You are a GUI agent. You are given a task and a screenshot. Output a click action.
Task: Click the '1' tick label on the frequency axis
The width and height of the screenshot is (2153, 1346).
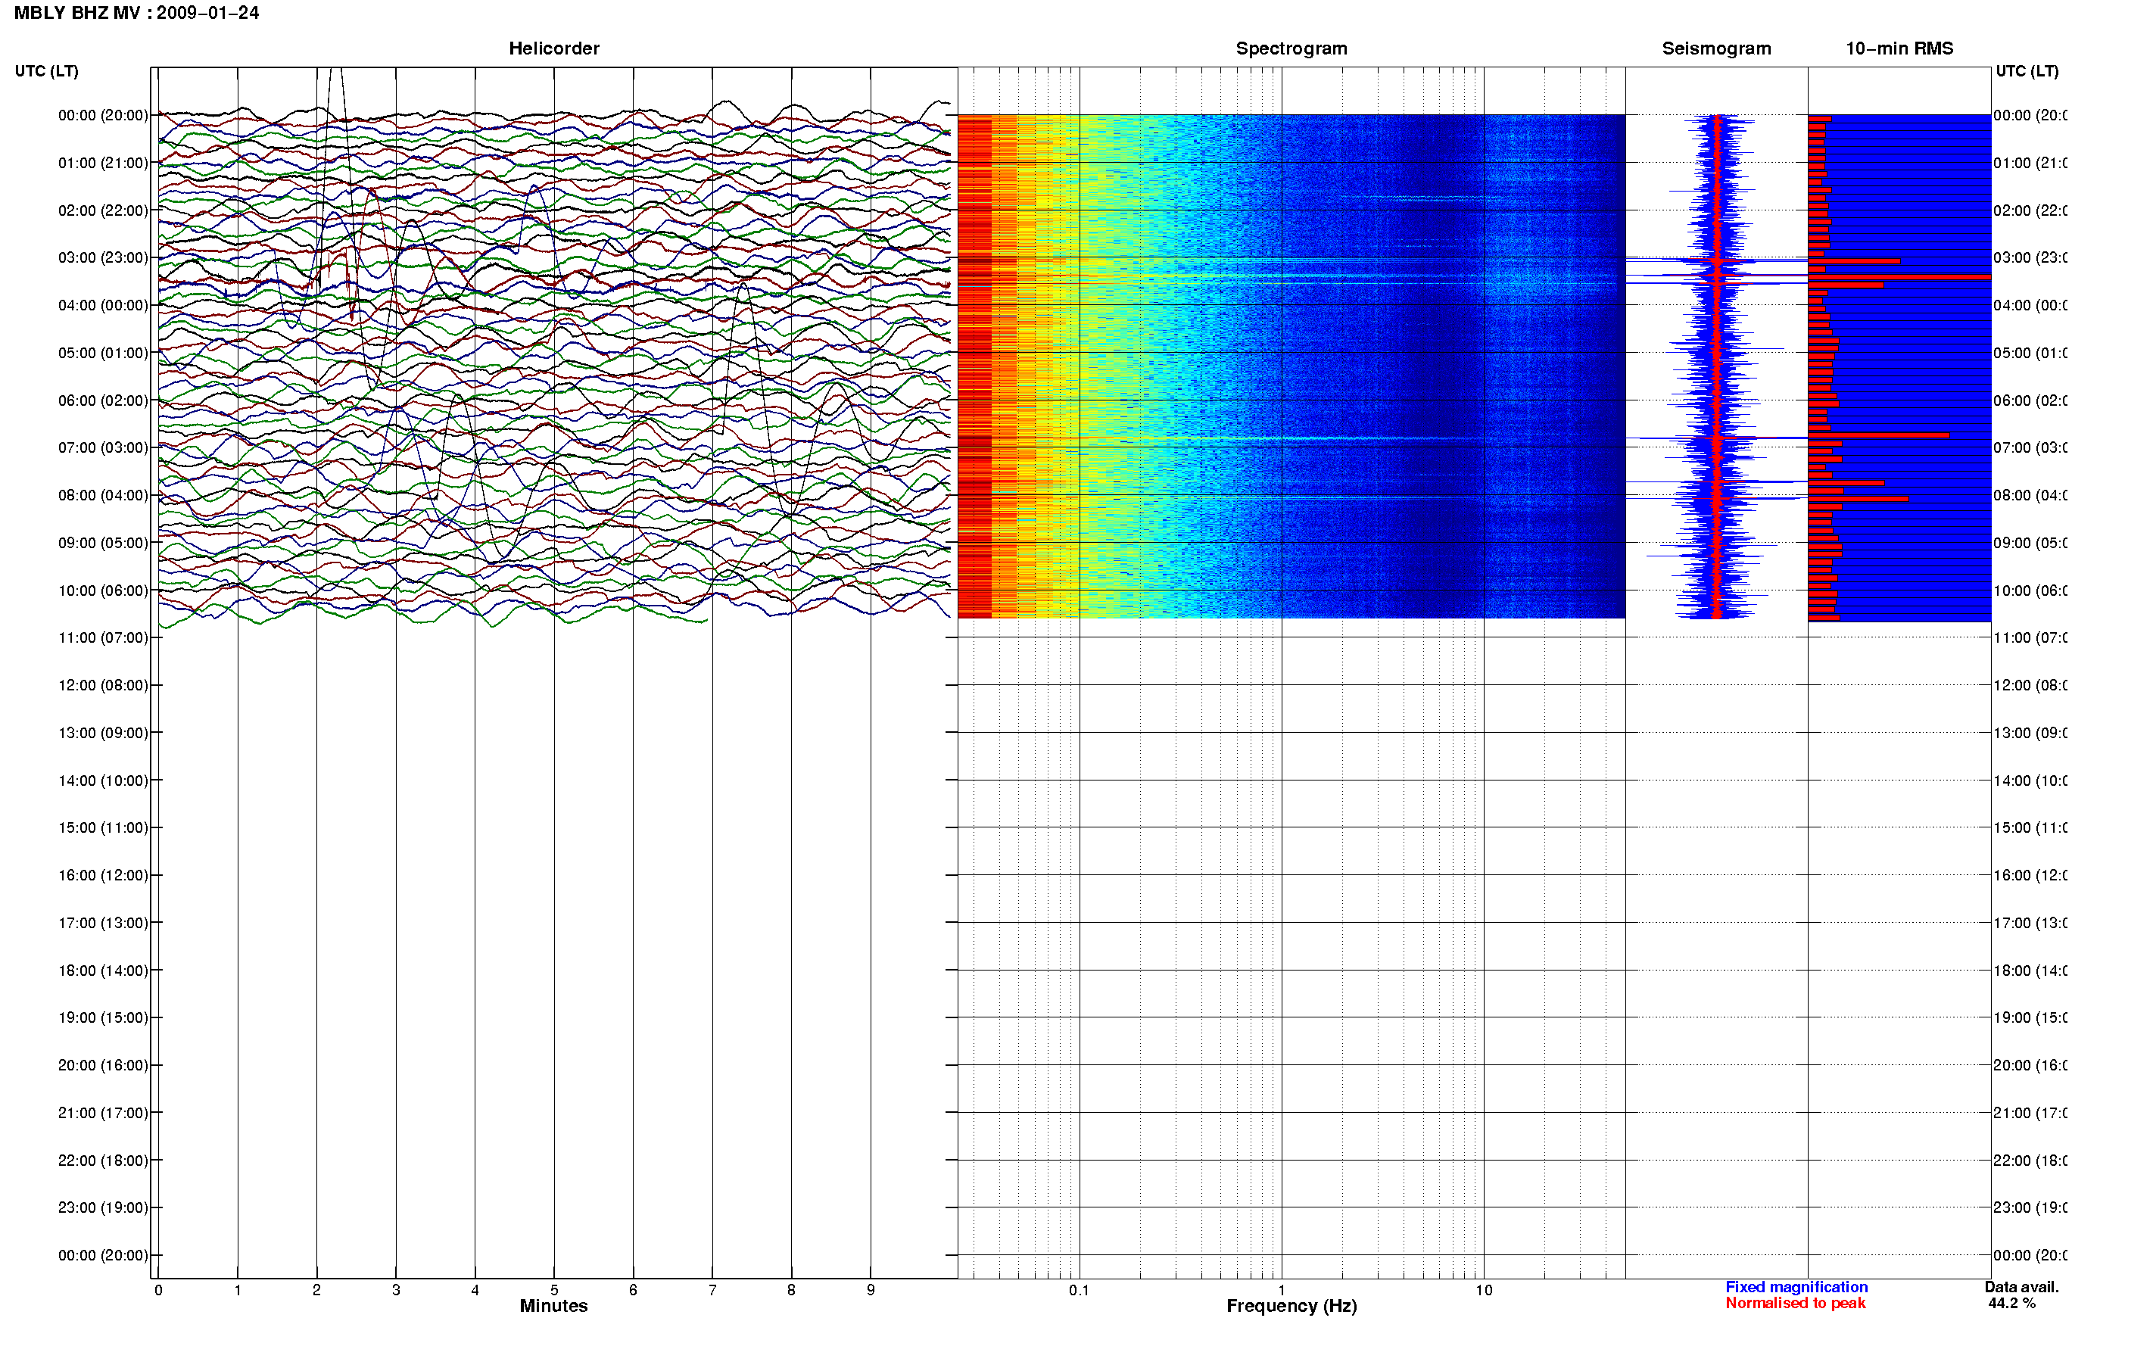pyautogui.click(x=1282, y=1290)
